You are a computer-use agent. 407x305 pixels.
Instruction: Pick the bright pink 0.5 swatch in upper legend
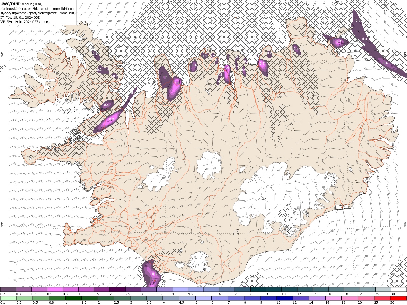click(55, 289)
